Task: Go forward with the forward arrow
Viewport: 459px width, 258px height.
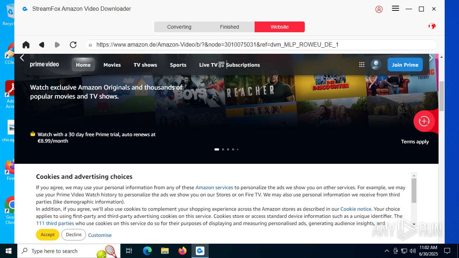Action: (x=57, y=45)
